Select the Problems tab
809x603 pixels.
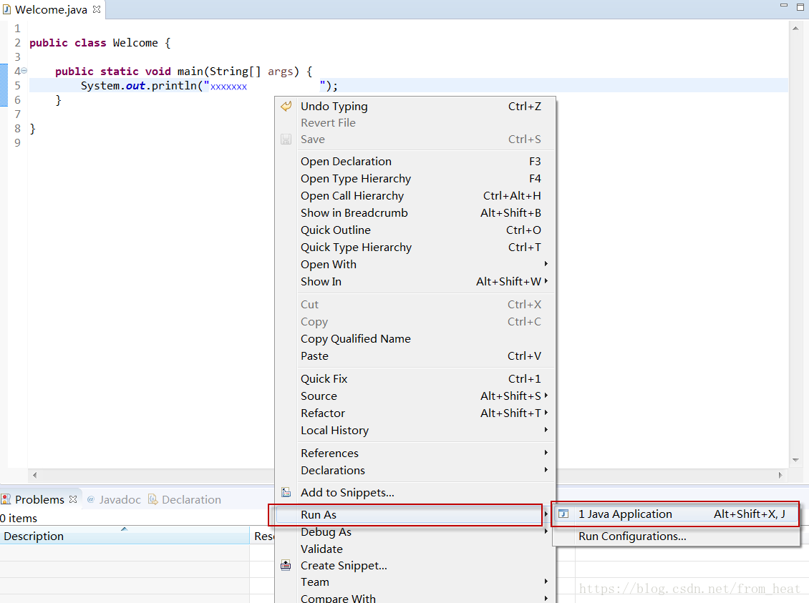click(x=39, y=499)
